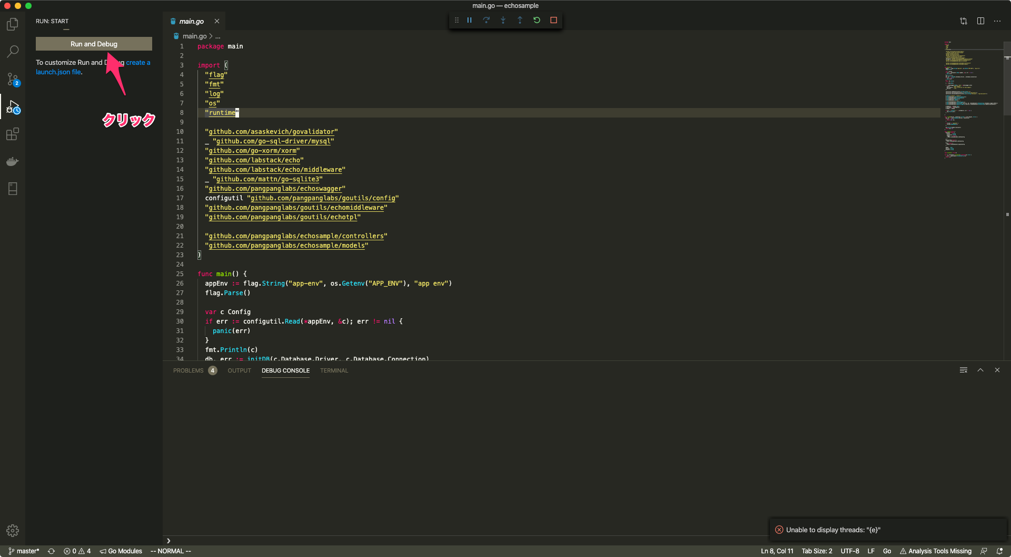
Task: Open editor More Actions ellipsis menu
Action: pos(997,21)
